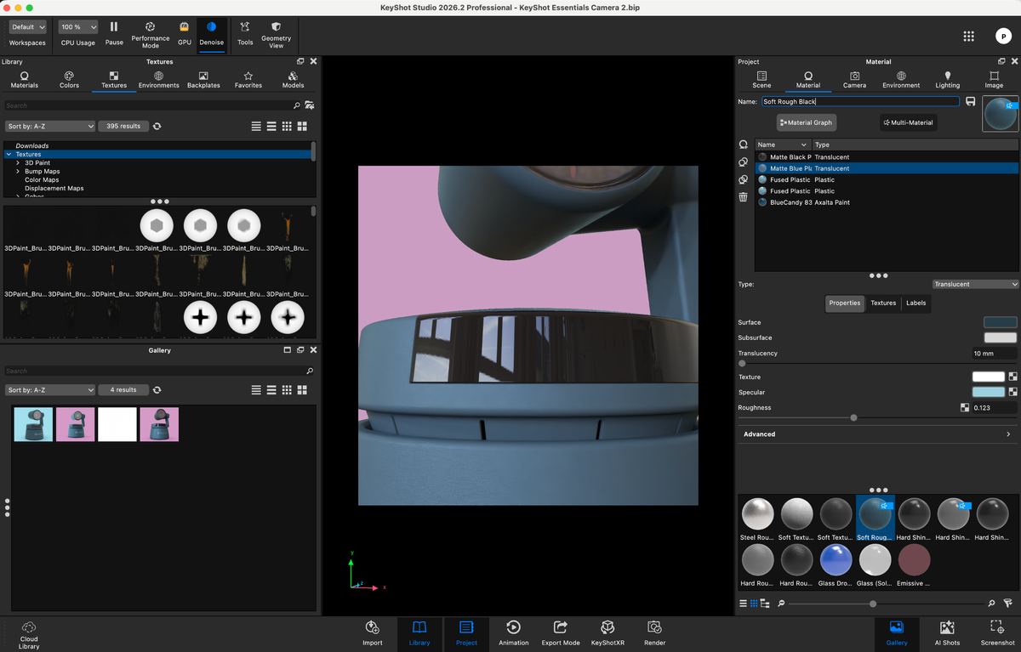The image size is (1021, 652).
Task: Open the Library Sort by A-Z dropdown
Action: pyautogui.click(x=49, y=126)
